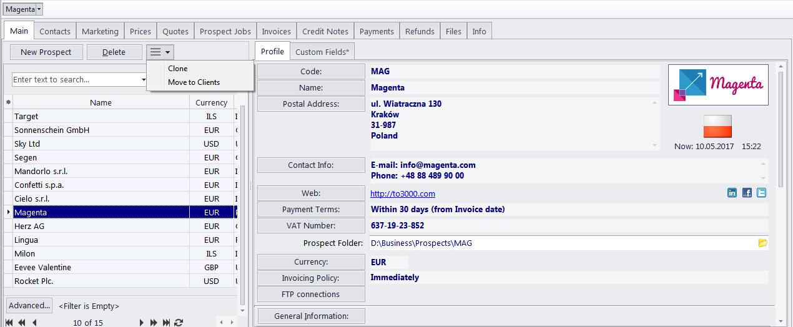Expand the hamburger menu dropdown button
Image resolution: width=793 pixels, height=327 pixels.
click(160, 52)
